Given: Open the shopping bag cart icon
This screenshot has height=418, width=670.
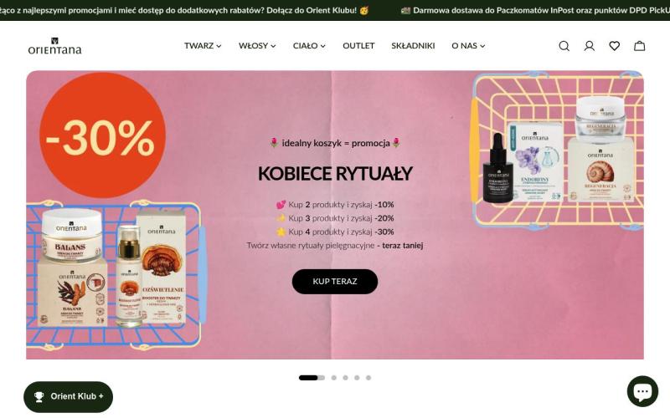Looking at the screenshot, I should (x=639, y=46).
